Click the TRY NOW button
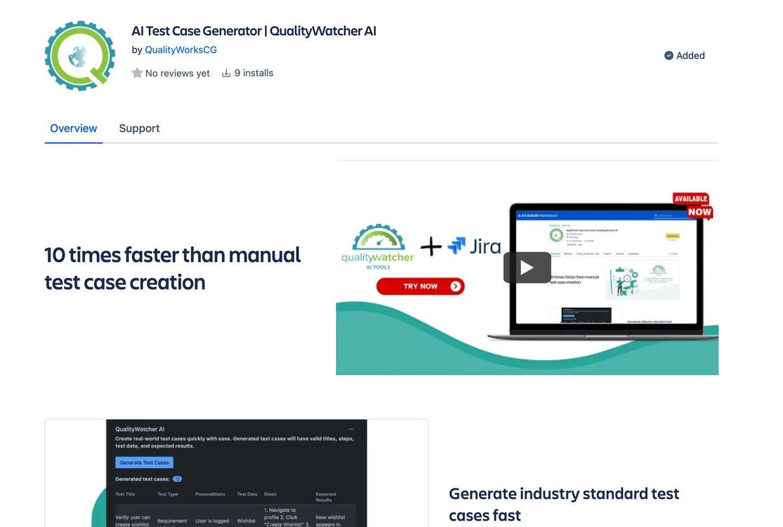783x527 pixels. [x=420, y=286]
